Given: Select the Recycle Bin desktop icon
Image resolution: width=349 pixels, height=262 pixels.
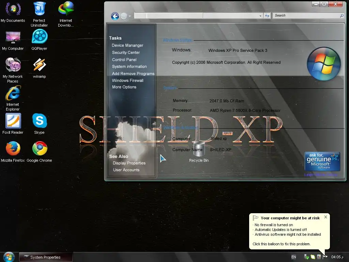Looking at the screenshot, I should [199, 151].
